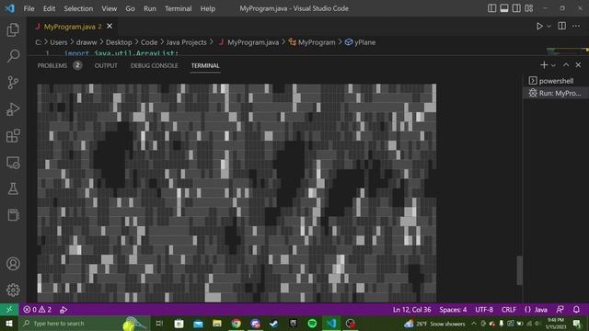Change encoding via UTF-8 indicator

pyautogui.click(x=484, y=310)
